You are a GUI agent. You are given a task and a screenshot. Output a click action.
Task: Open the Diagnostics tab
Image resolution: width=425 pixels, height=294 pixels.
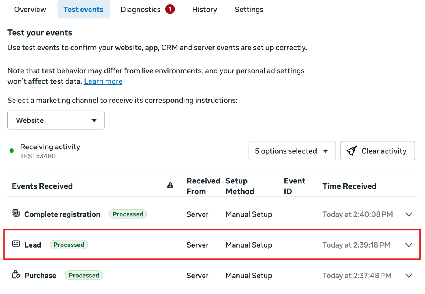click(141, 10)
